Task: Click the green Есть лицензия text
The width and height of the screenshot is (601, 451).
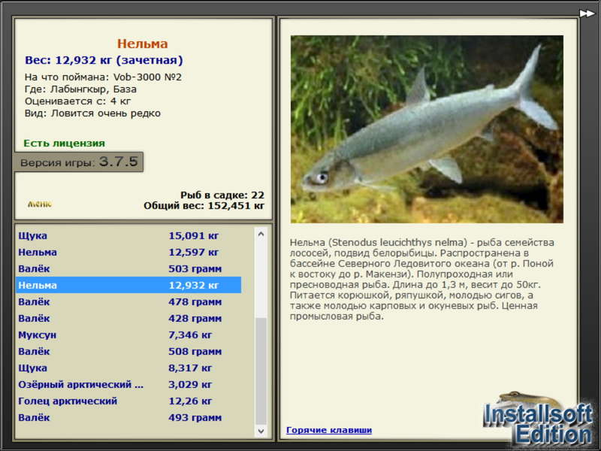Action: 64,144
